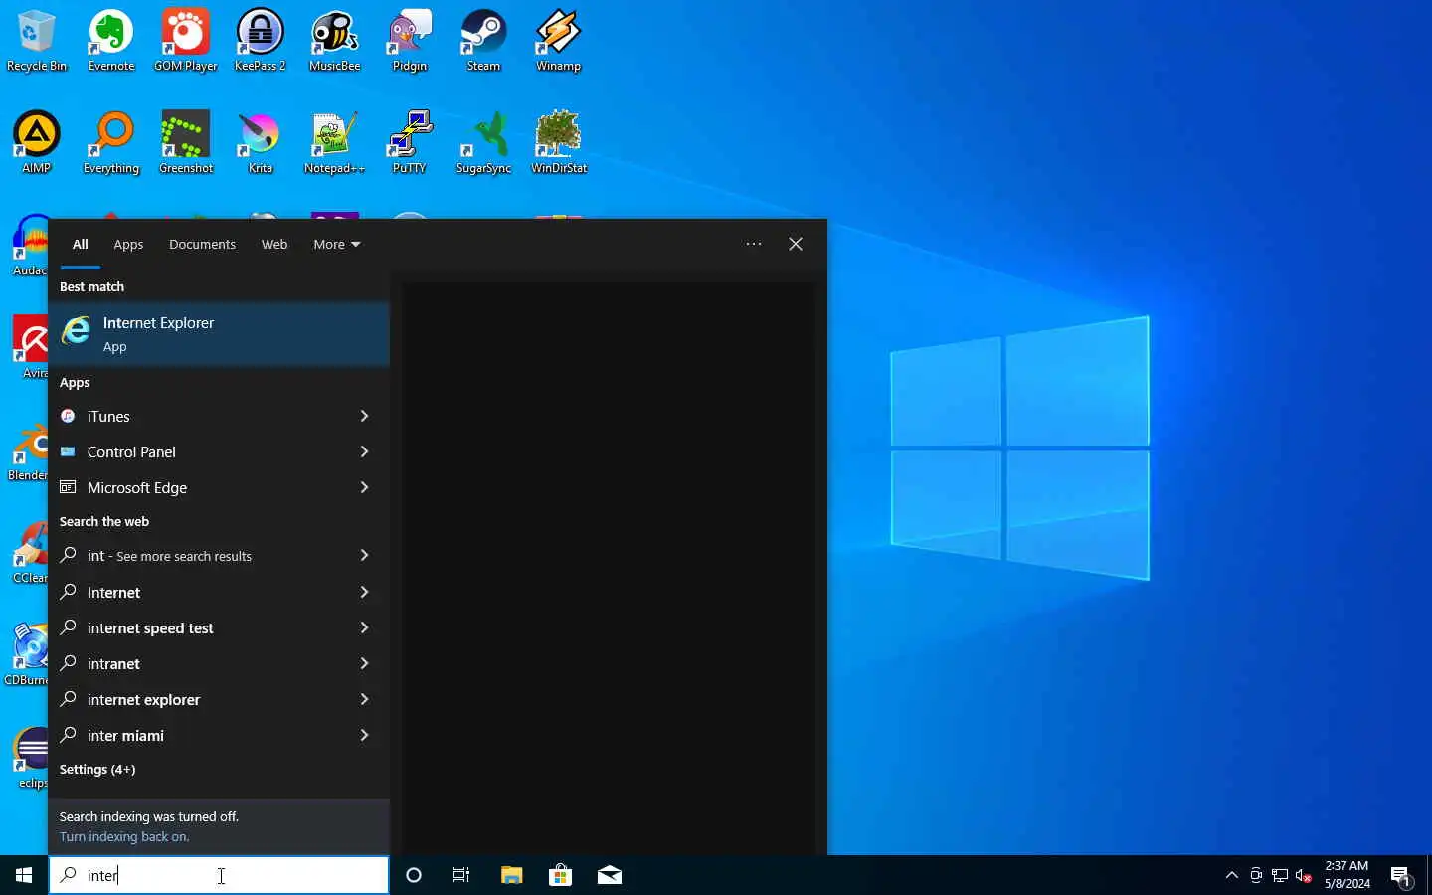Open the Pidgin desktop icon
Image resolution: width=1432 pixels, height=895 pixels.
(410, 40)
